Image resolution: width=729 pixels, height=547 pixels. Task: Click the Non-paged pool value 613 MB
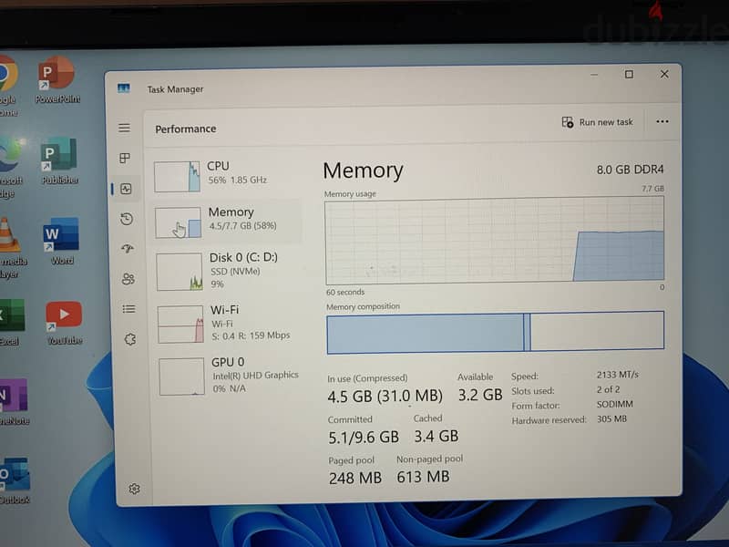coord(423,477)
